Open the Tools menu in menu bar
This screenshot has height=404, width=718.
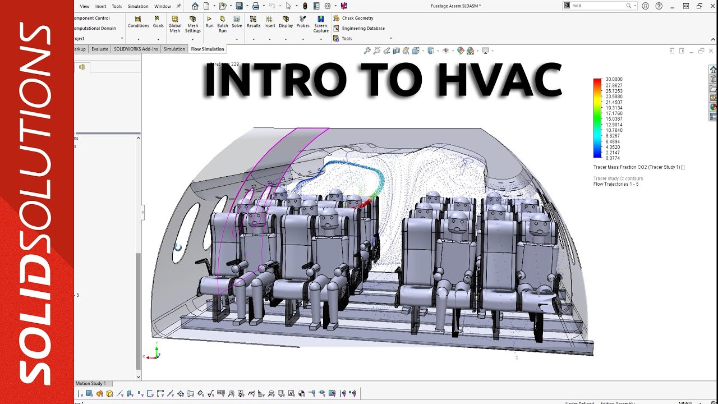tap(117, 6)
